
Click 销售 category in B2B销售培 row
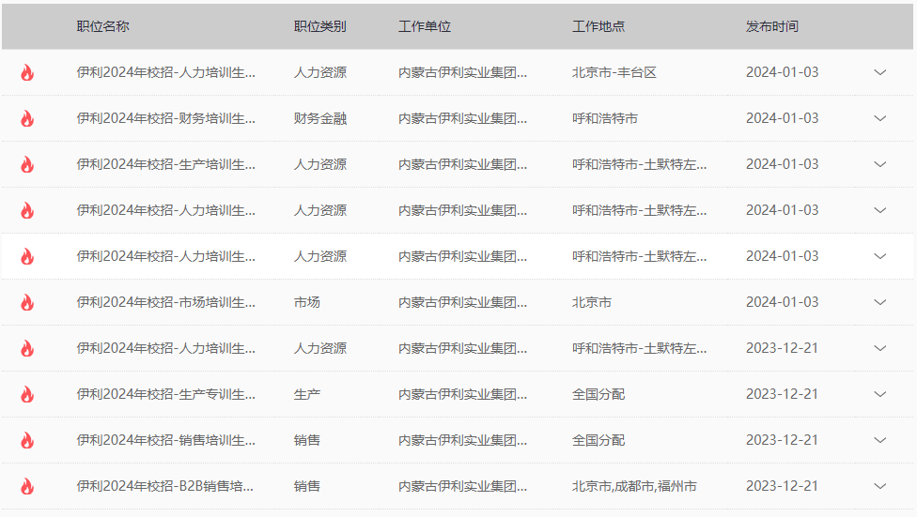pos(307,487)
